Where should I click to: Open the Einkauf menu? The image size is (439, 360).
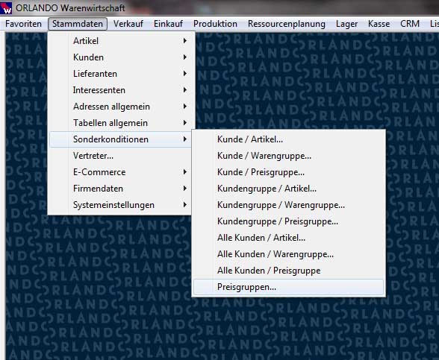click(x=168, y=24)
